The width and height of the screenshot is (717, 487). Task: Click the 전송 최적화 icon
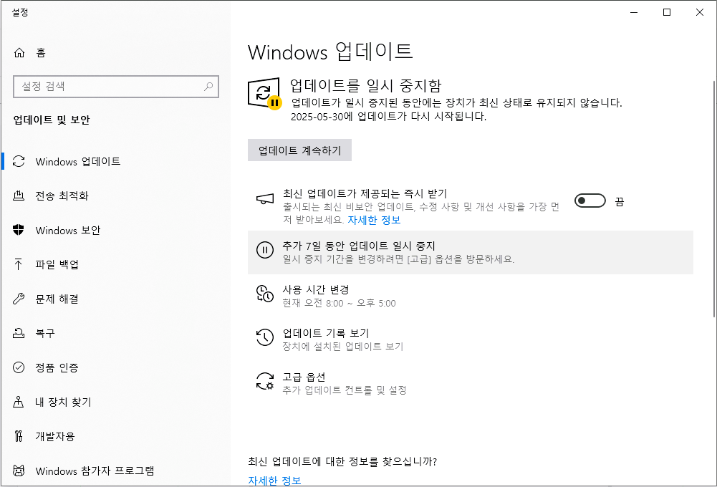click(19, 196)
